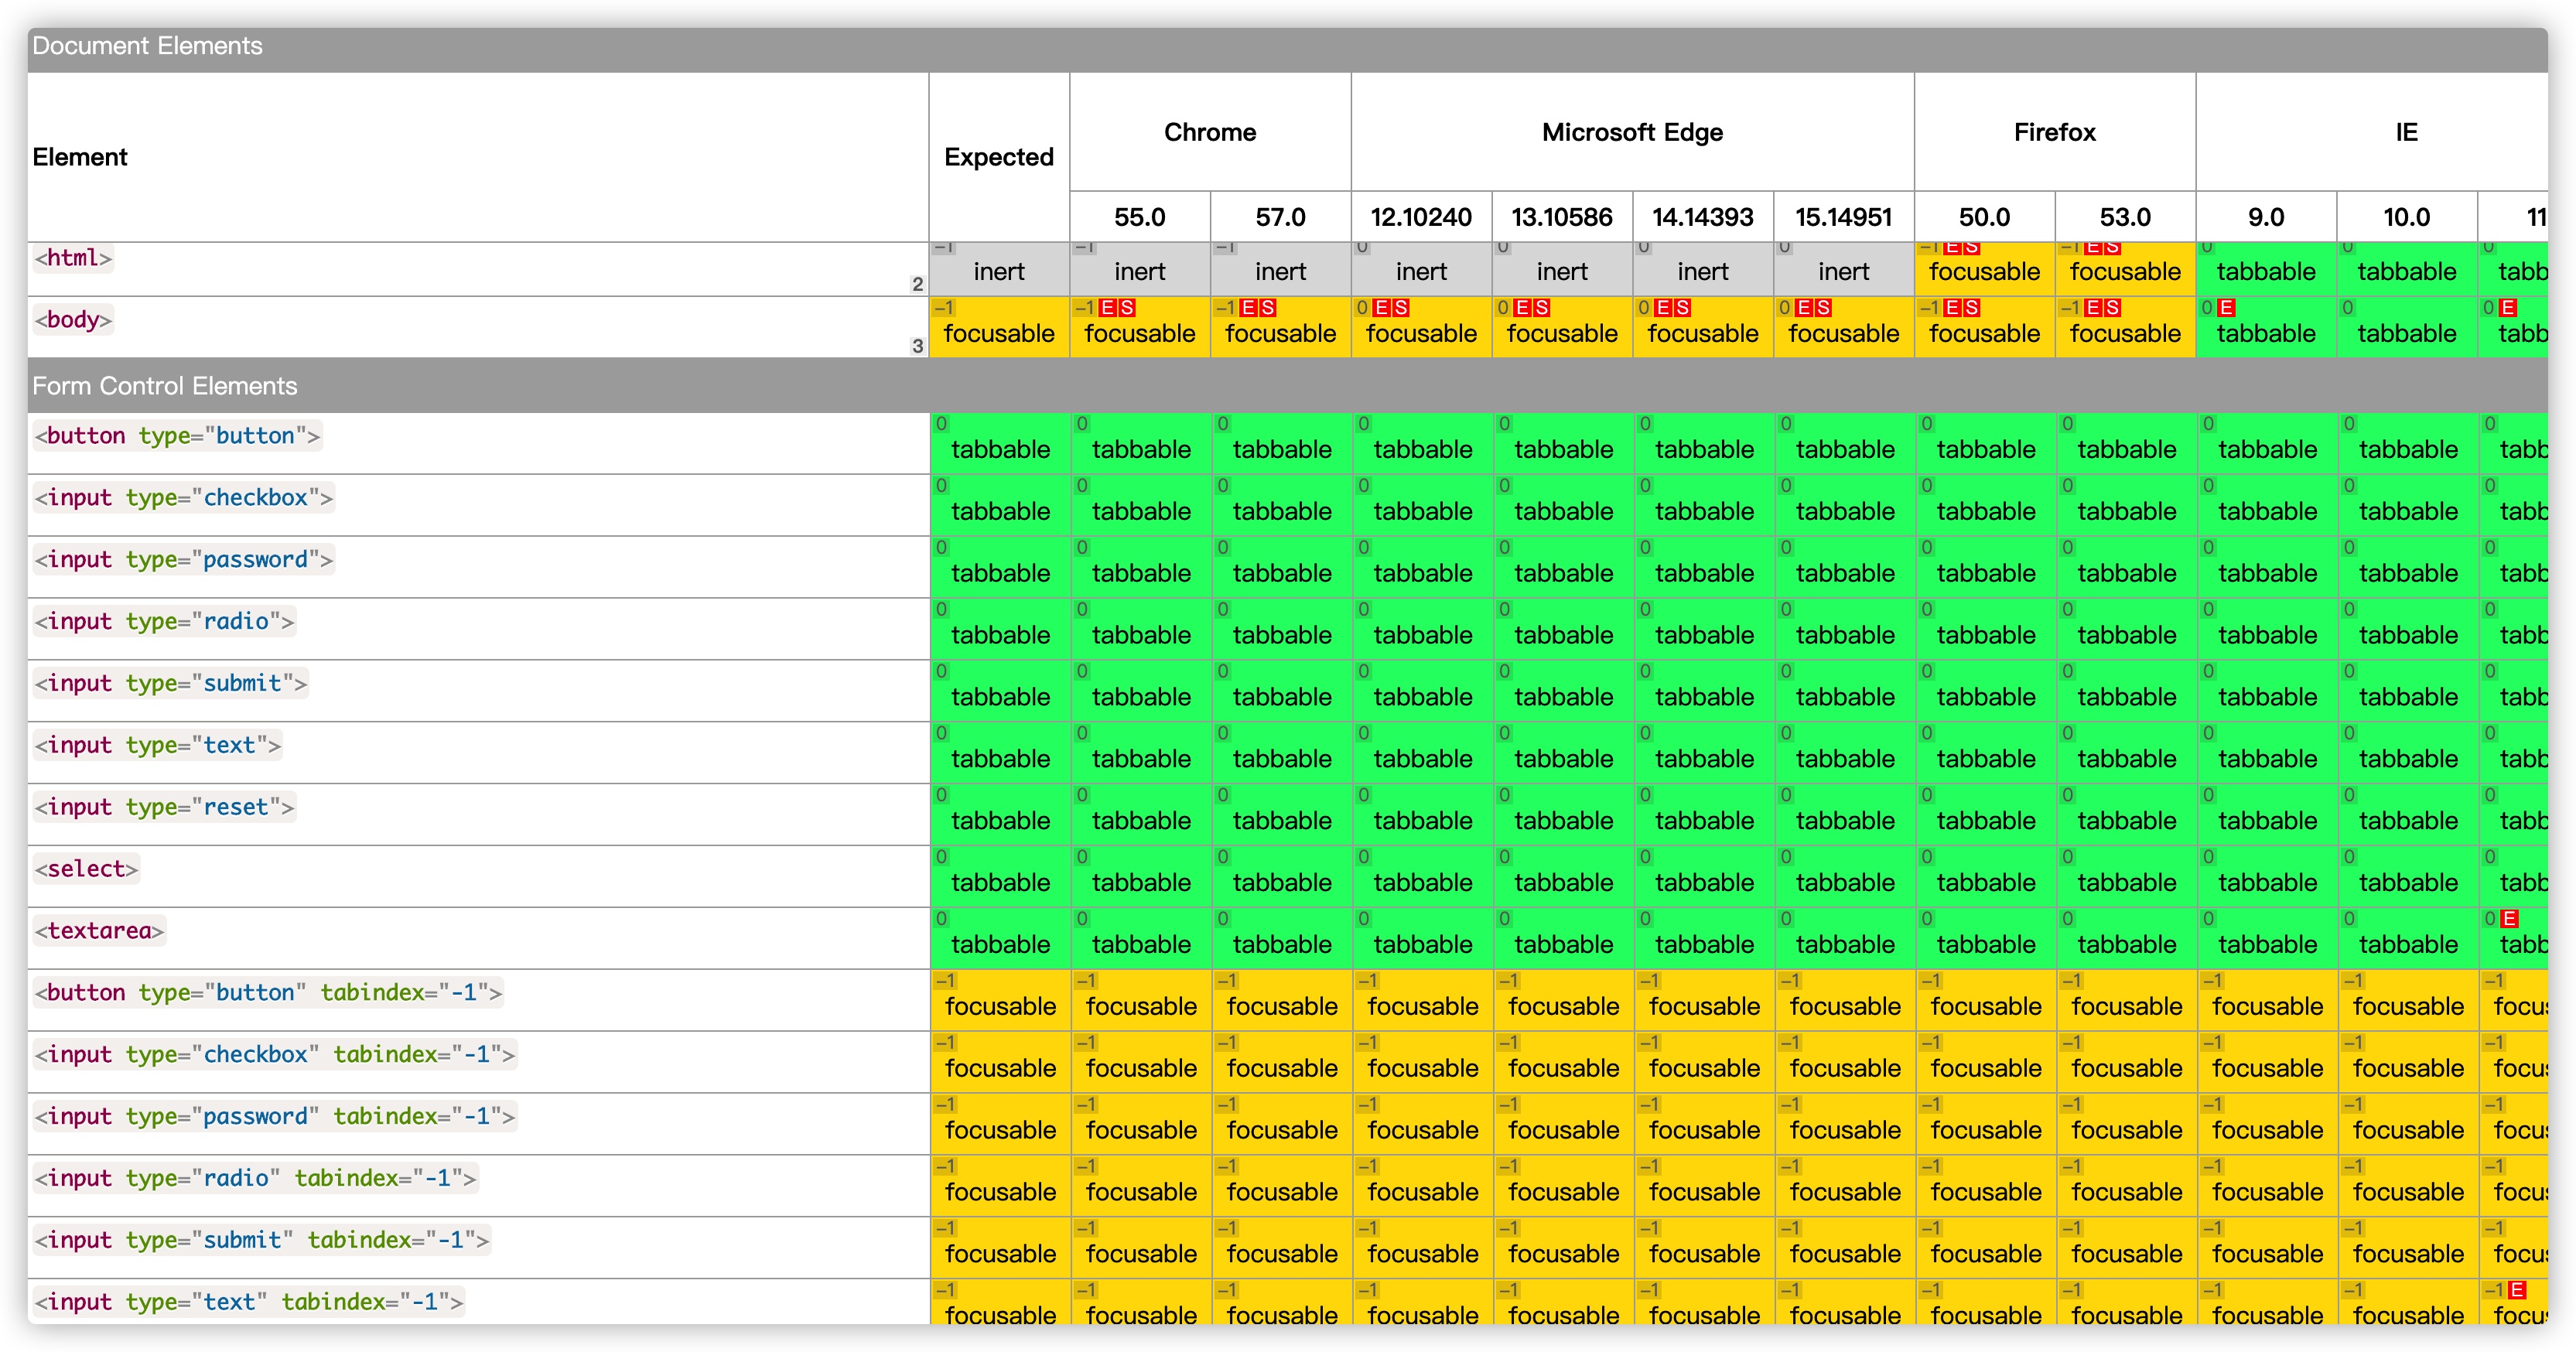Click the red S badge in the Firefox 53.0 cell of the body row
Viewport: 2576px width, 1352px height.
2112,308
